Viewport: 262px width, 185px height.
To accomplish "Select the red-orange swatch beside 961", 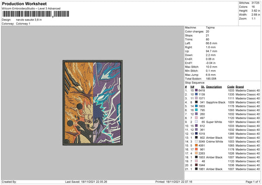I will click(x=196, y=149).
